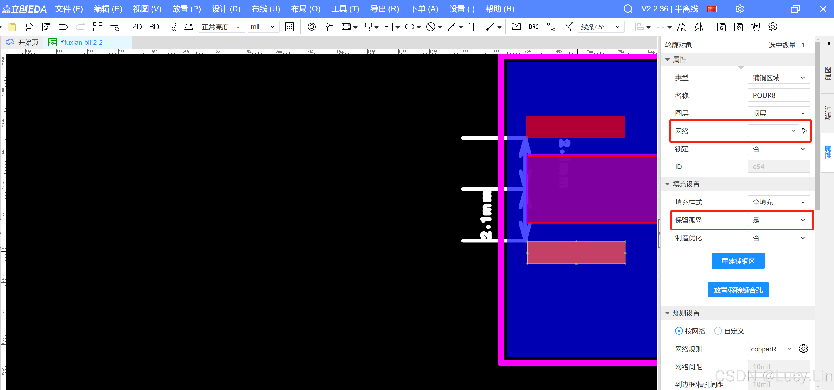Select the 自定义 radio button
Image resolution: width=834 pixels, height=390 pixels.
[718, 331]
